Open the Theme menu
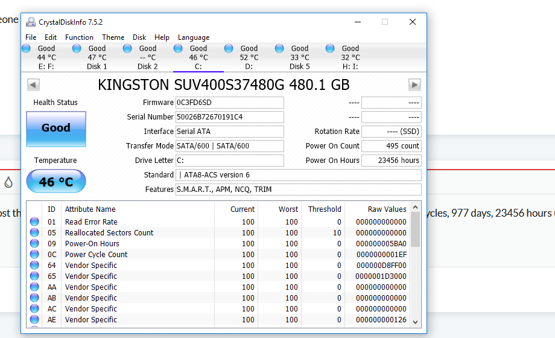The width and height of the screenshot is (555, 338). [113, 37]
